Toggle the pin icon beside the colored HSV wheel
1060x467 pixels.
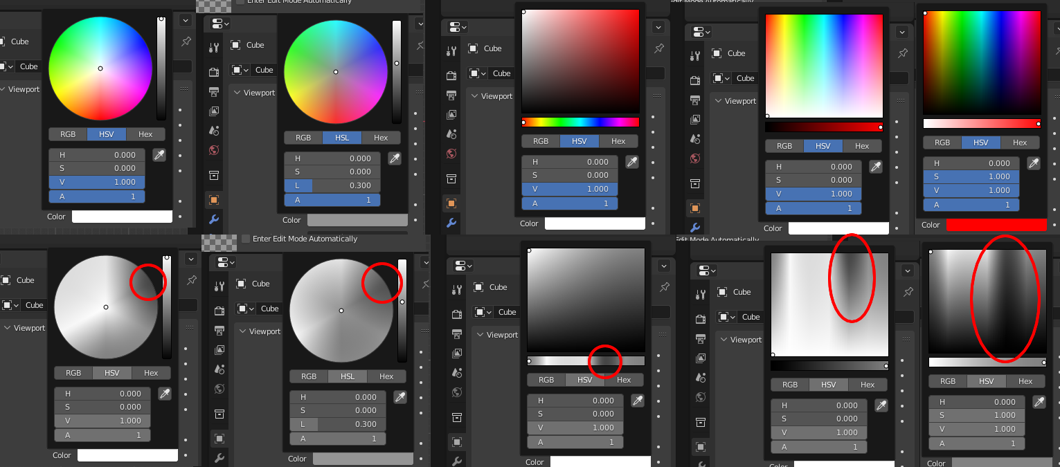(x=186, y=42)
